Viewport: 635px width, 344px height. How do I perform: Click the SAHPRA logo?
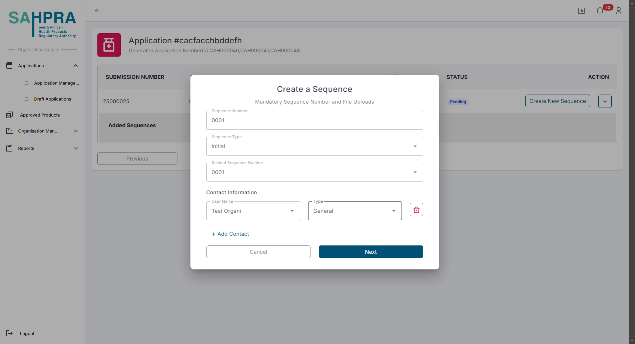[42, 24]
